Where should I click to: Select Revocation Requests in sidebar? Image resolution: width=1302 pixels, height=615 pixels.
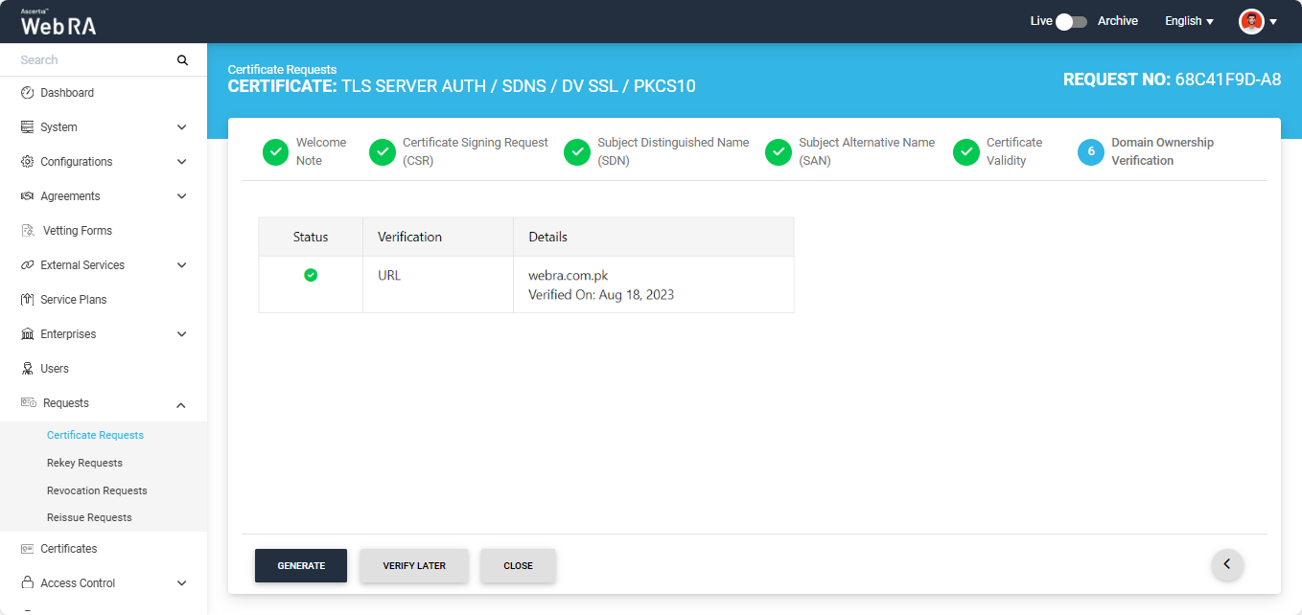(x=97, y=490)
